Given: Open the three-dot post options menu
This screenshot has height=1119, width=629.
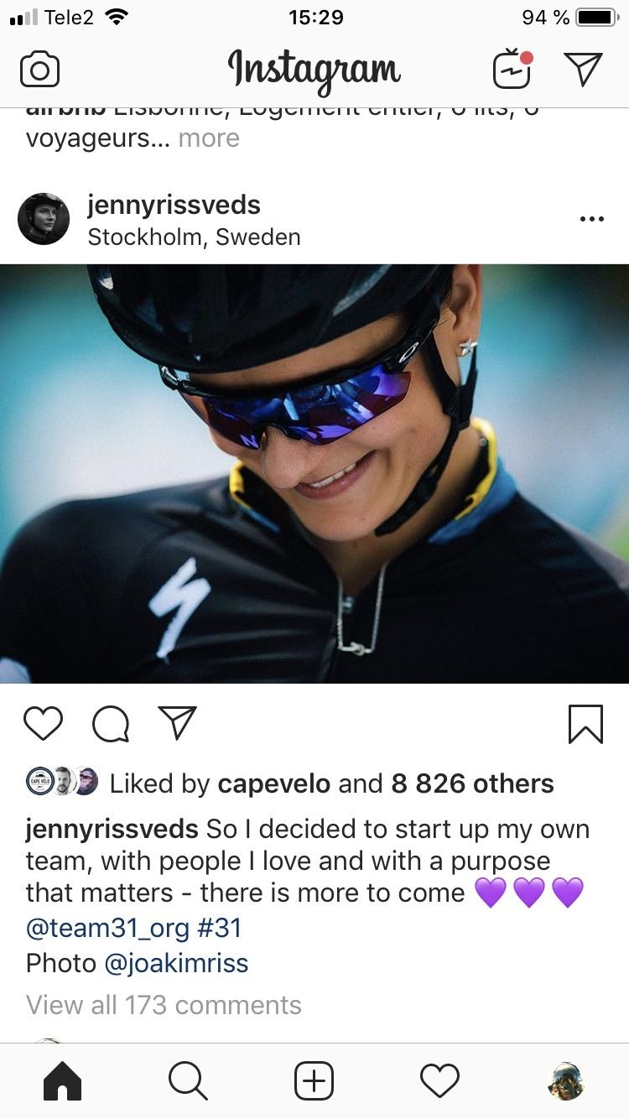Looking at the screenshot, I should click(591, 220).
